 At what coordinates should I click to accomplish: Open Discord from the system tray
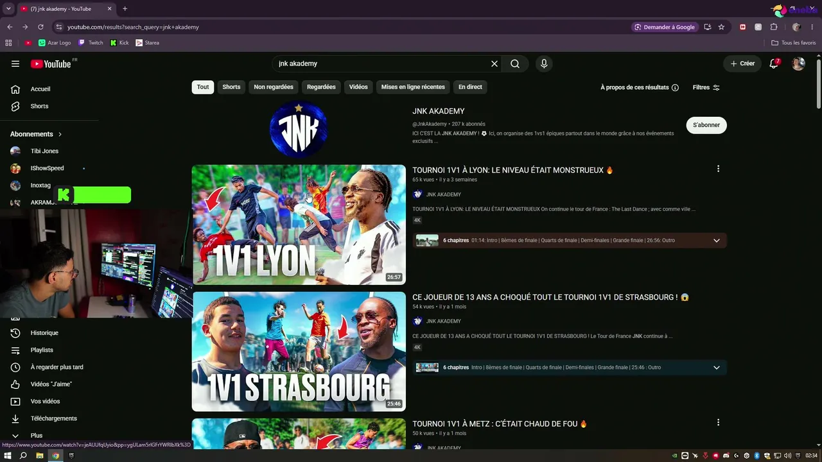tap(726, 456)
